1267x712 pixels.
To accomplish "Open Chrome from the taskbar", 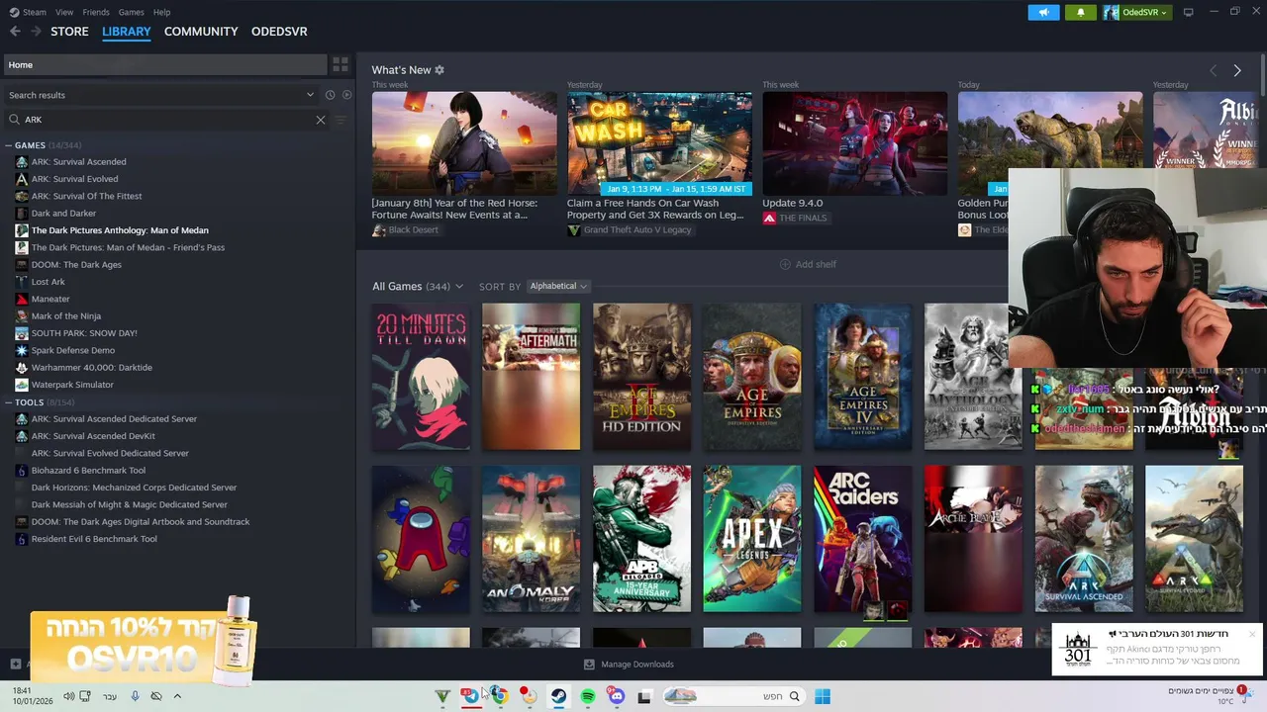I will click(x=501, y=696).
